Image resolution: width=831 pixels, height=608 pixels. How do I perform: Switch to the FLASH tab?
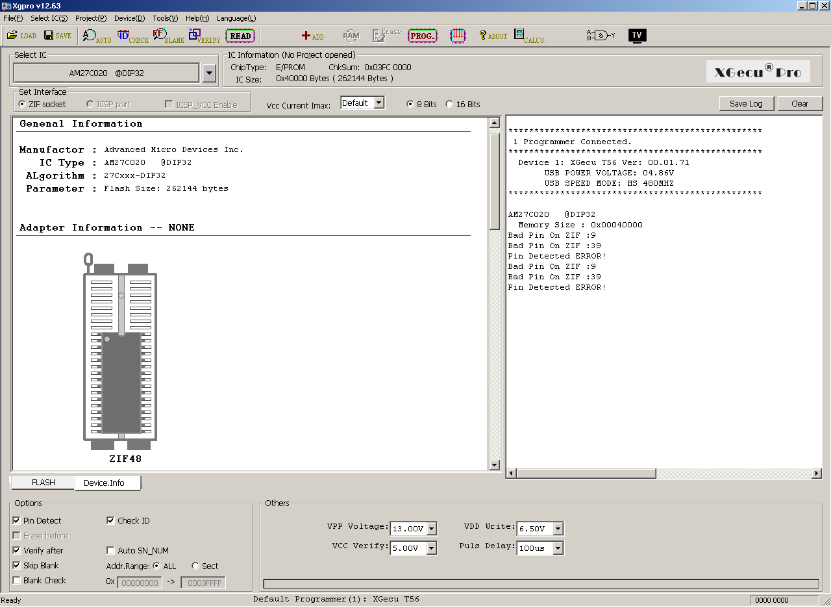coord(43,483)
